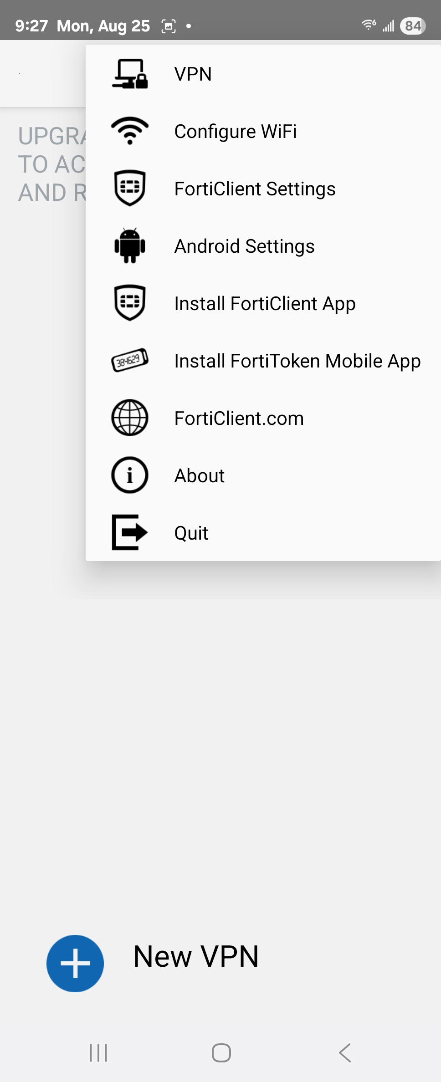Open FortiClient Settings menu item
The width and height of the screenshot is (441, 1082).
click(263, 189)
